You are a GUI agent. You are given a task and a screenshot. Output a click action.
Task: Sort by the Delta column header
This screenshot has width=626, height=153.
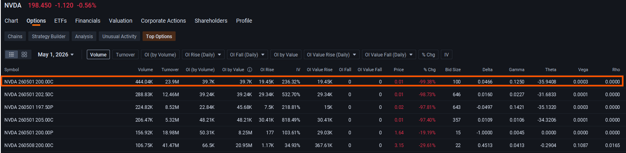487,70
